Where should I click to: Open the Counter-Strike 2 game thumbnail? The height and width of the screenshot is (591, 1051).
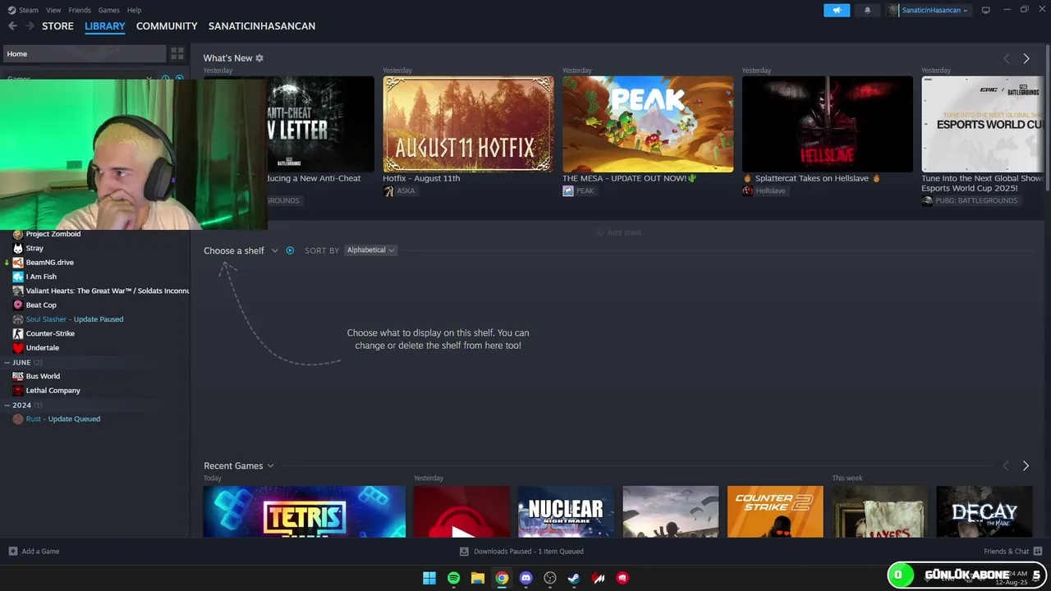[x=775, y=511]
